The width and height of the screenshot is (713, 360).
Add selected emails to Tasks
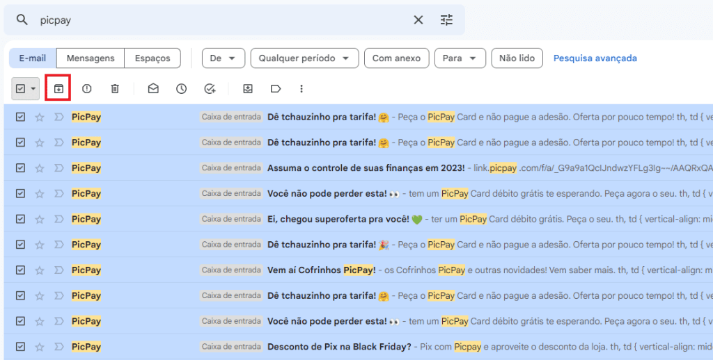tap(210, 89)
